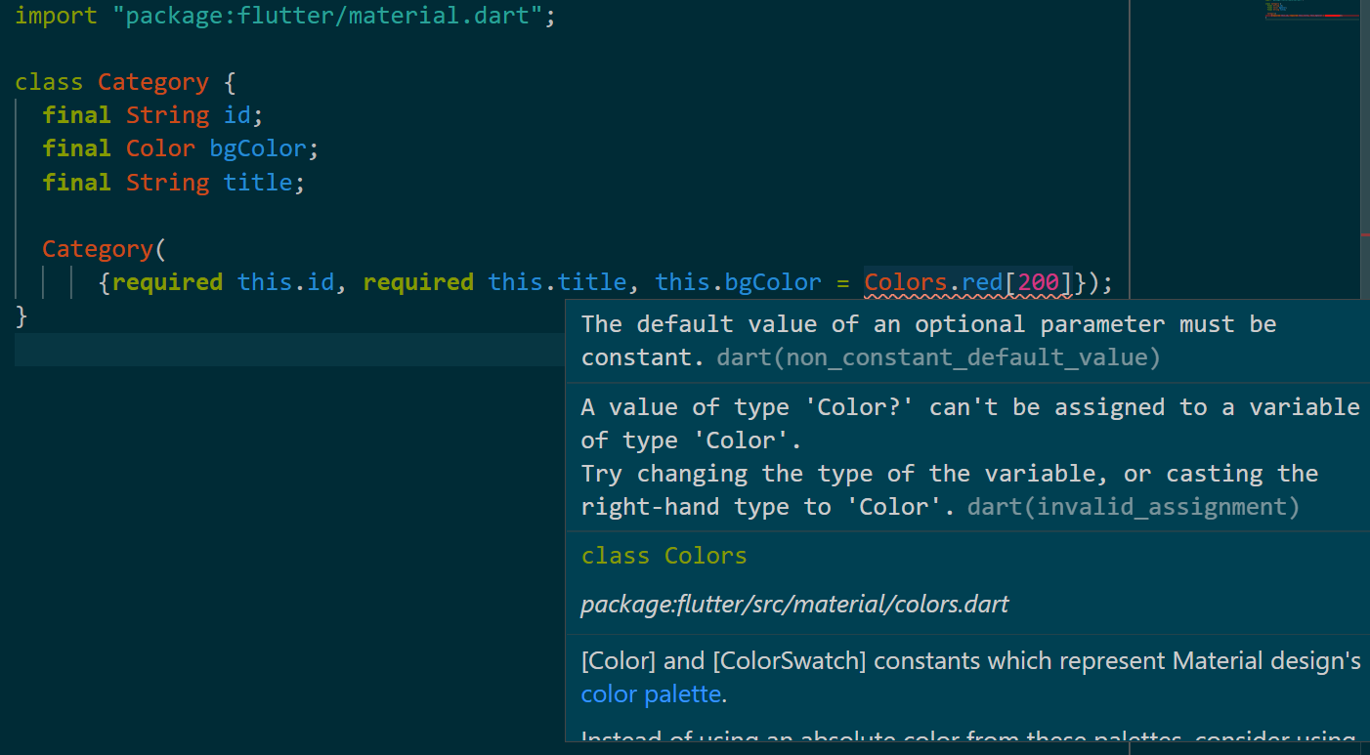Click the "Color" type of the bgColor field

(x=160, y=148)
